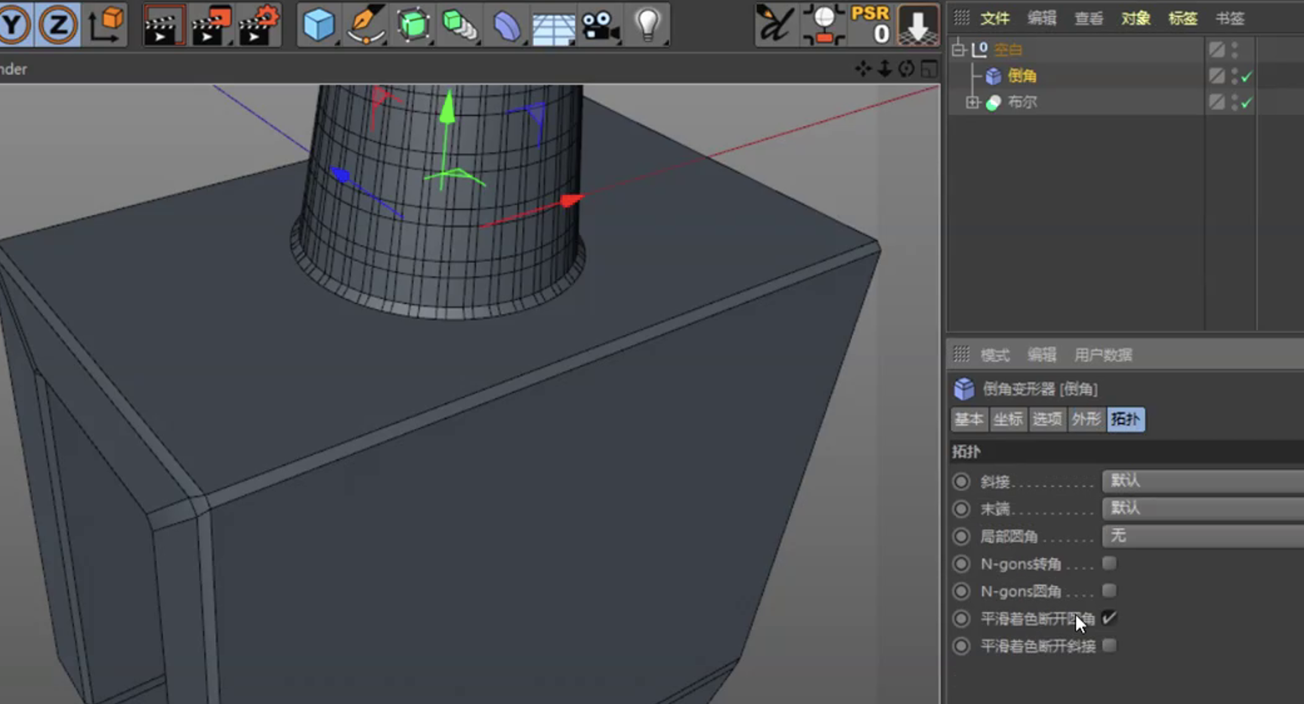This screenshot has height=704, width=1304.
Task: Click the Camera object icon
Action: point(600,26)
